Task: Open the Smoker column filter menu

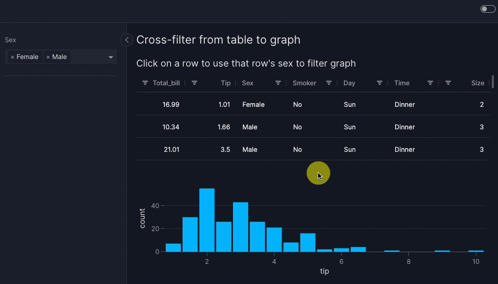Action: pos(329,83)
